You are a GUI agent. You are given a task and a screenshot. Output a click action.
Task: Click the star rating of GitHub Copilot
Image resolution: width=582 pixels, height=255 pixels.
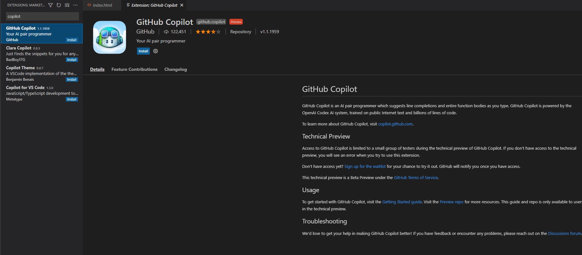click(208, 32)
